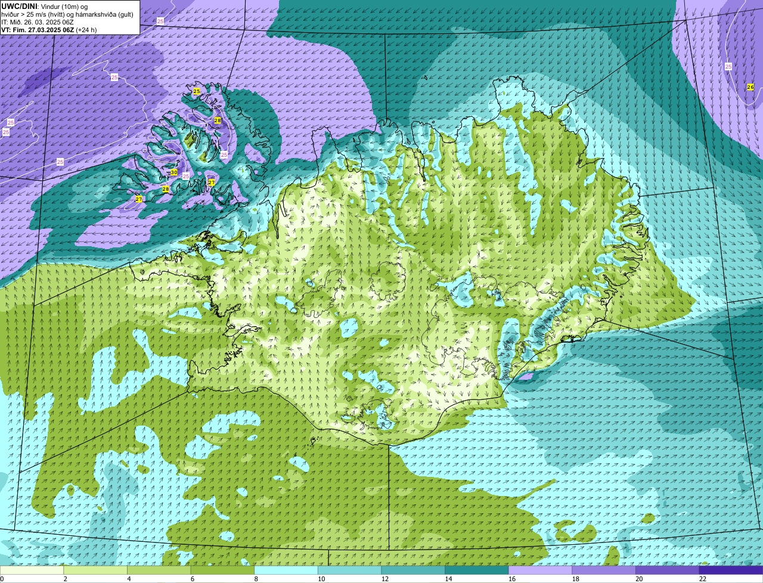The image size is (763, 583).
Task: Pick the 14–16 m/s dark teal legend color
Action: 477,570
